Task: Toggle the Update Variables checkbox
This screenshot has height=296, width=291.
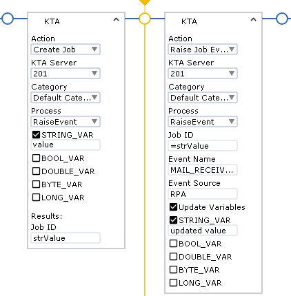Action: click(173, 207)
